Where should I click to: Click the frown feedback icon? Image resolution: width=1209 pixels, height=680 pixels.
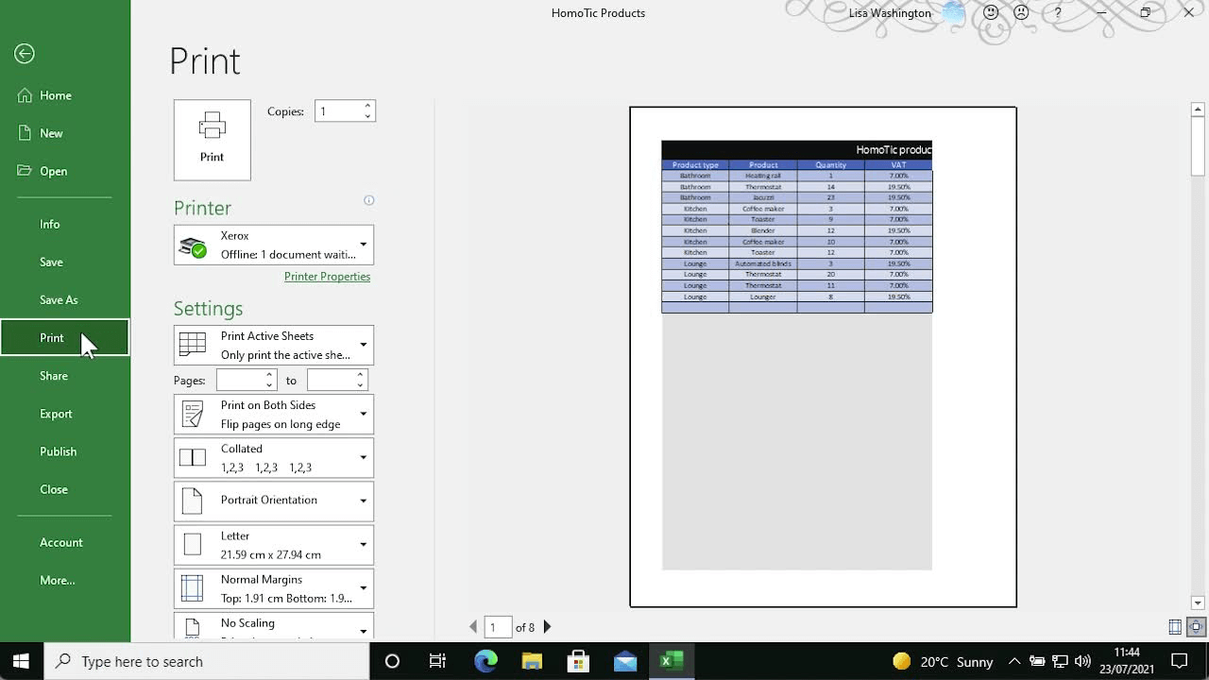pos(1021,13)
